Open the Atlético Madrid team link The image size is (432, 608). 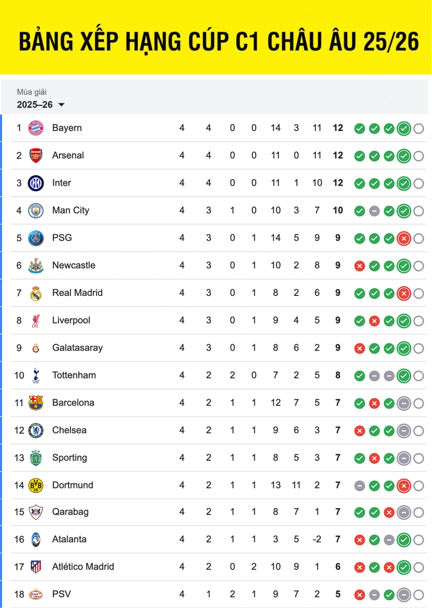83,567
